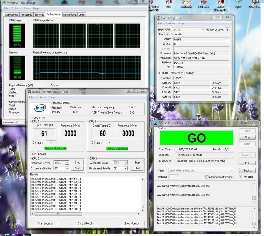The width and height of the screenshot is (264, 236).
Task: Toggle the Additional notification checkbox
Action: [207, 177]
